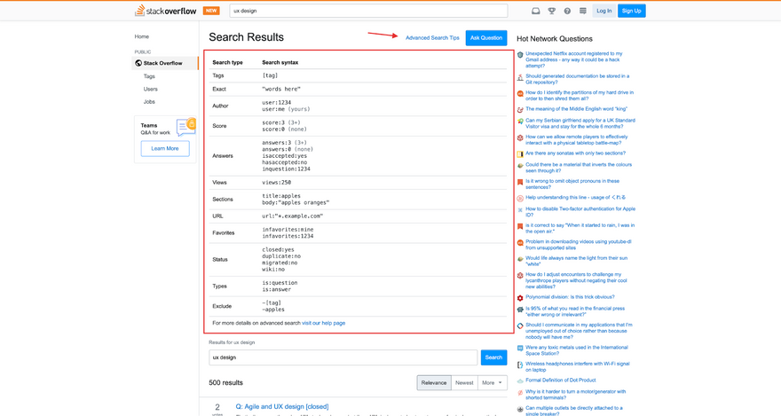Click the Netflix question site icon

(520, 55)
